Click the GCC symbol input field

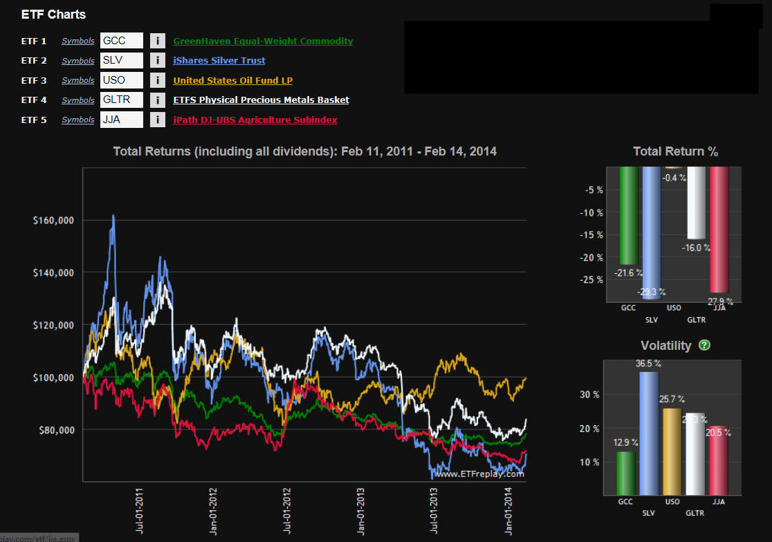pyautogui.click(x=122, y=41)
